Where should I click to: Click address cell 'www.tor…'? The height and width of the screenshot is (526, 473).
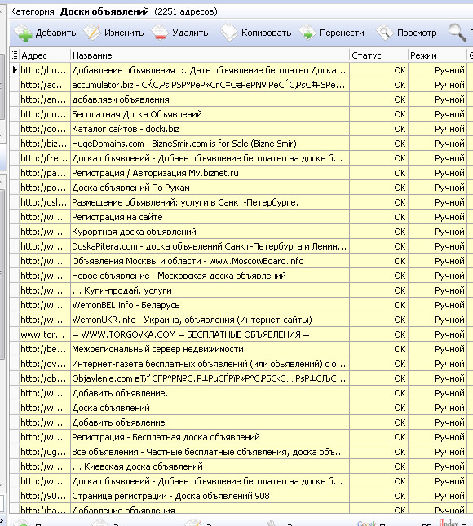[x=45, y=334]
